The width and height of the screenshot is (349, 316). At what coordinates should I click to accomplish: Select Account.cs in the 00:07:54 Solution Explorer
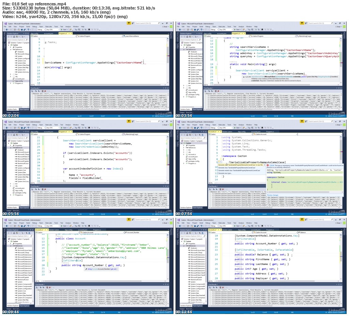pyautogui.click(x=192, y=154)
